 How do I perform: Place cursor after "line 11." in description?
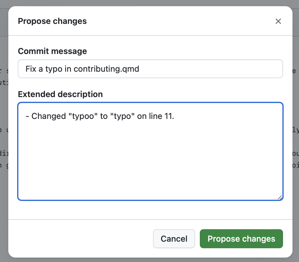click(174, 116)
